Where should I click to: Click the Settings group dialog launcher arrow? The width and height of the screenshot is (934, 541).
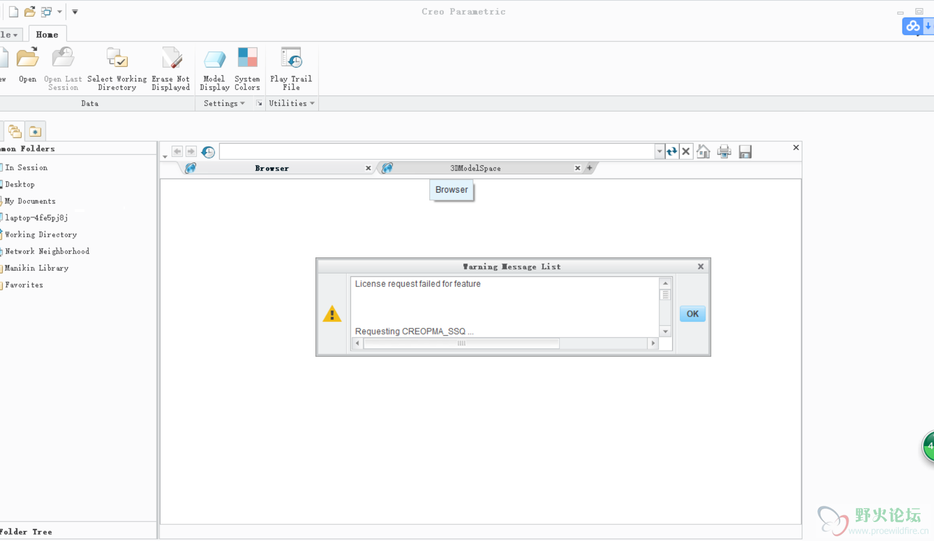coord(259,103)
